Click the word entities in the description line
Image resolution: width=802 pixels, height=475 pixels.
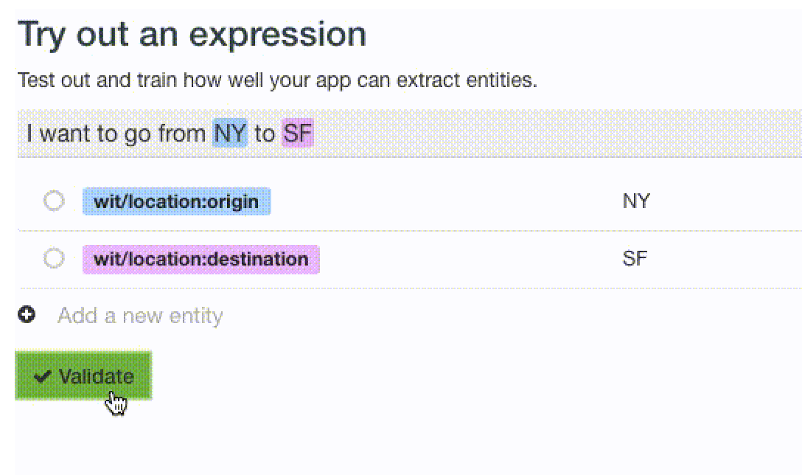point(501,80)
